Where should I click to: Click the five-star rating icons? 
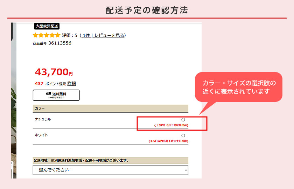(46, 35)
